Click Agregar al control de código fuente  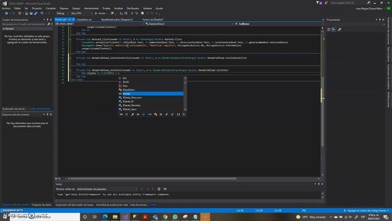click(366, 211)
